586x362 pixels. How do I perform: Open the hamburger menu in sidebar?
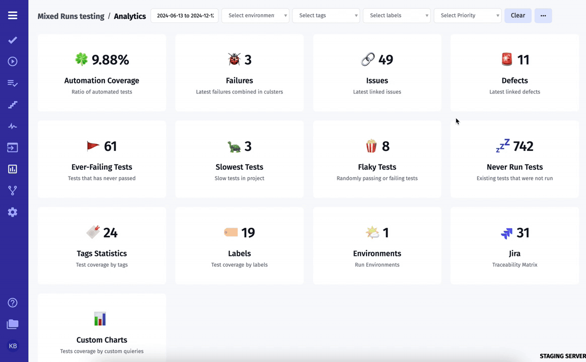pos(13,15)
